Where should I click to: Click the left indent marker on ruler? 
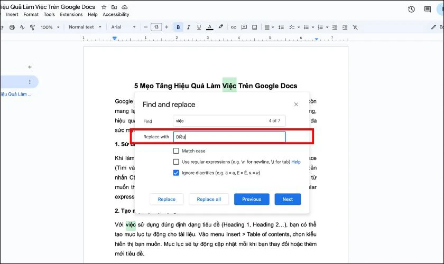pyautogui.click(x=114, y=38)
